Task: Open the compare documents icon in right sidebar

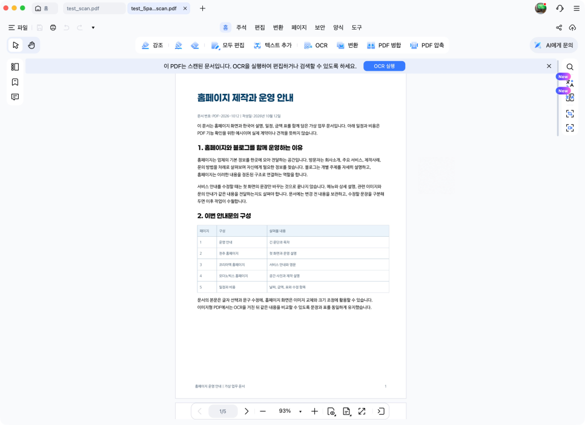Action: pyautogui.click(x=570, y=97)
